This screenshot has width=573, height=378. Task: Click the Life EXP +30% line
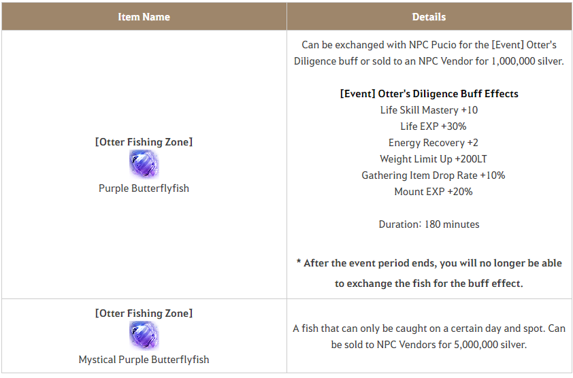tap(433, 126)
